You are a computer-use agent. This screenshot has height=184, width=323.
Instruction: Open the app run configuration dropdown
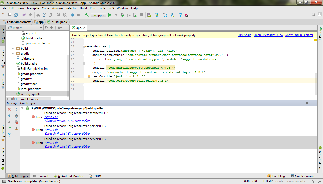[98, 15]
